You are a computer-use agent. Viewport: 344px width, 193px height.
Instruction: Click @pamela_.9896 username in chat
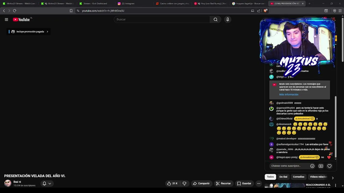pos(285,149)
